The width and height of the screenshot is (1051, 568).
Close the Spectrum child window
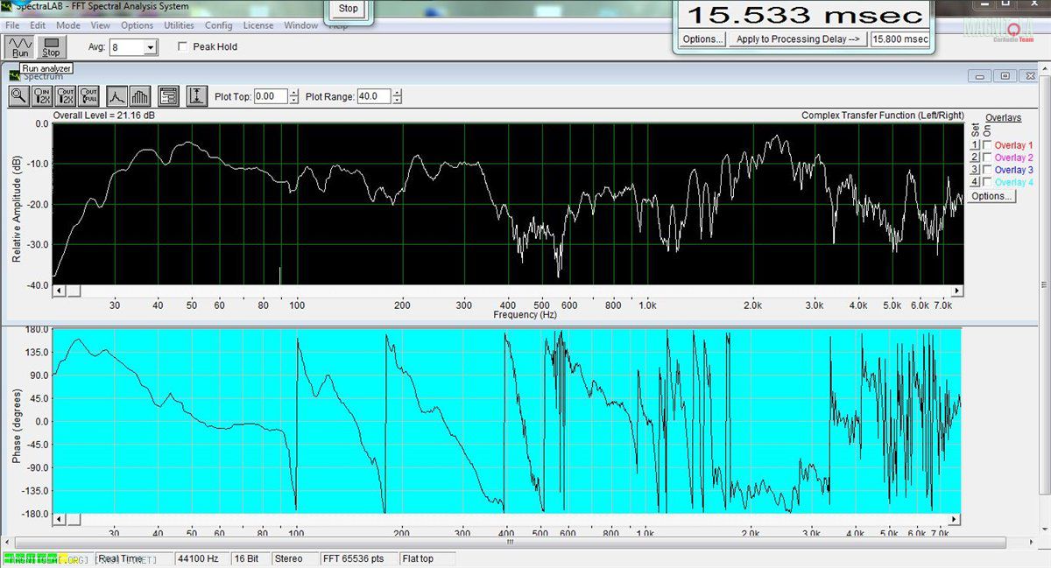pyautogui.click(x=1027, y=76)
